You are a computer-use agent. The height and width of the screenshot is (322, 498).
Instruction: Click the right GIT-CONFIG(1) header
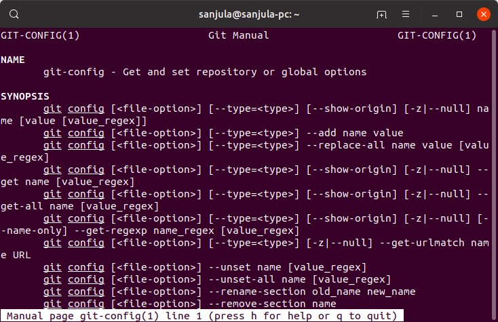[x=437, y=35]
